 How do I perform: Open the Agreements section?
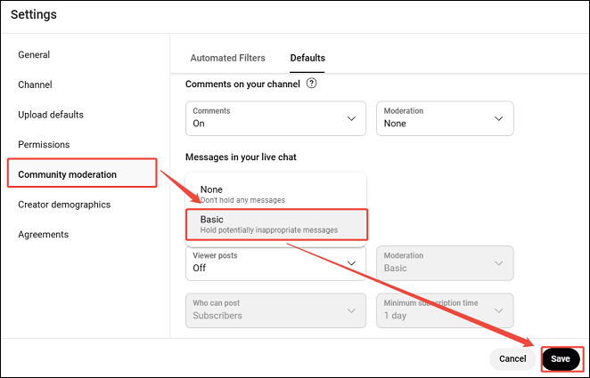44,235
